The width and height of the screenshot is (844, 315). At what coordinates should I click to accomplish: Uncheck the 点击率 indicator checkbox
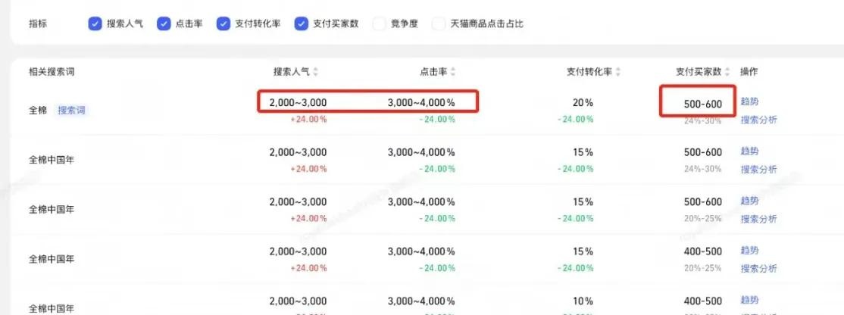coord(164,23)
